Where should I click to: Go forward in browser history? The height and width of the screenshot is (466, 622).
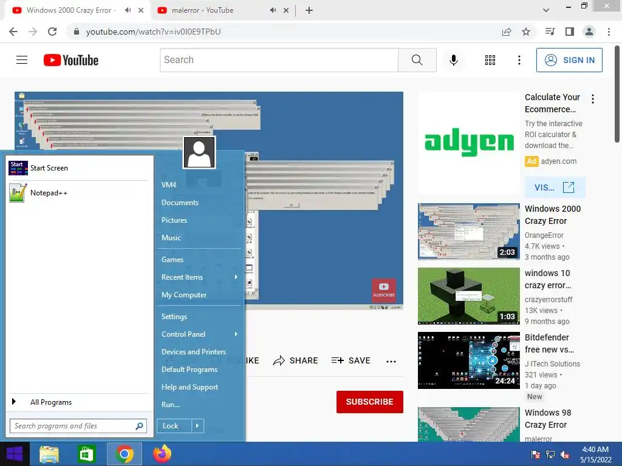coord(33,32)
